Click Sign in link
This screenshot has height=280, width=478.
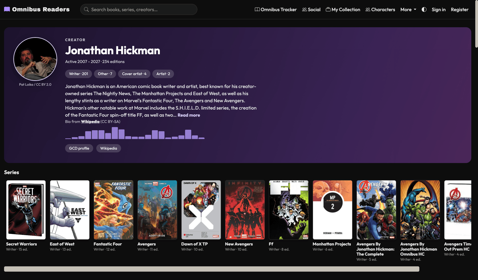coord(438,10)
